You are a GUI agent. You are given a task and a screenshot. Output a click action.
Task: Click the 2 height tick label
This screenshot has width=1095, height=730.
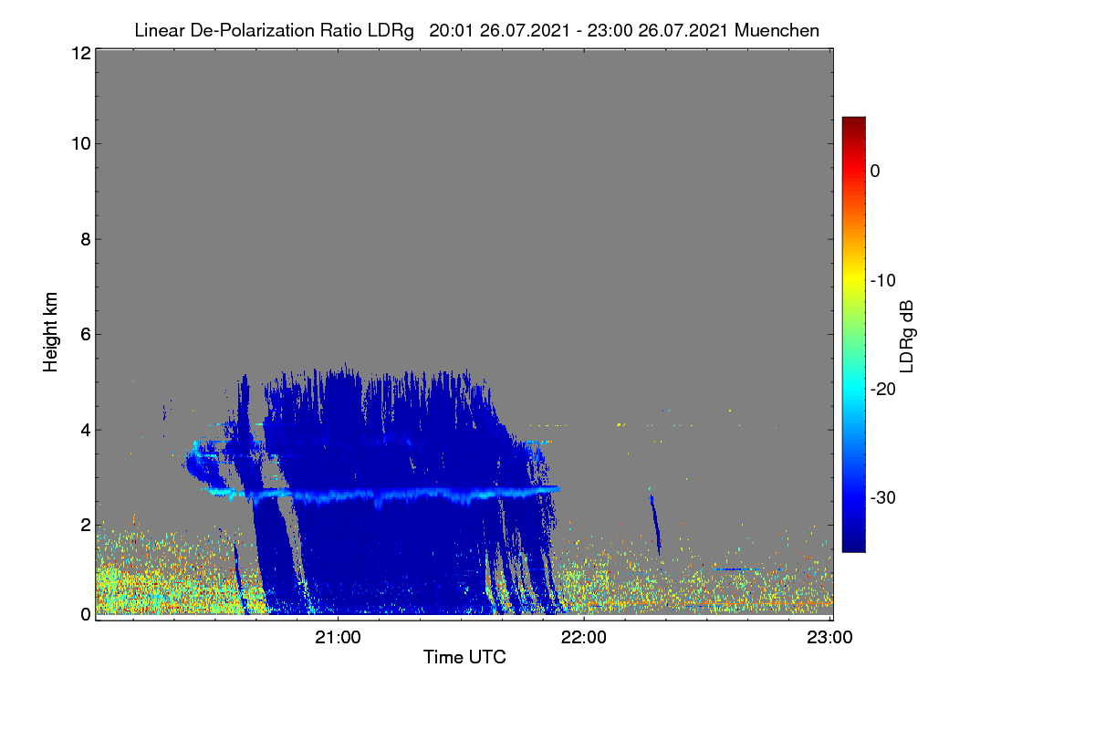pos(85,524)
